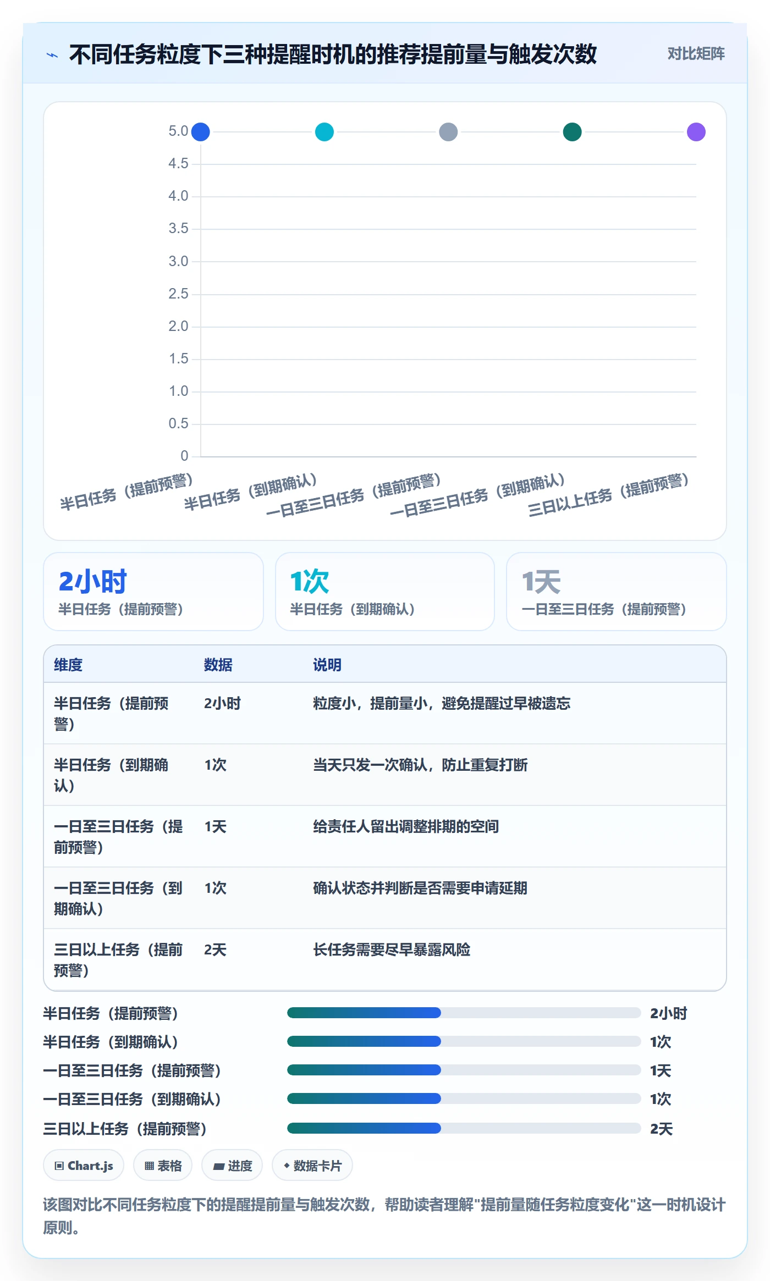The width and height of the screenshot is (770, 1281).
Task: Click description 粒度小，提前量小，避免提醒过早被遗忘
Action: point(442,703)
